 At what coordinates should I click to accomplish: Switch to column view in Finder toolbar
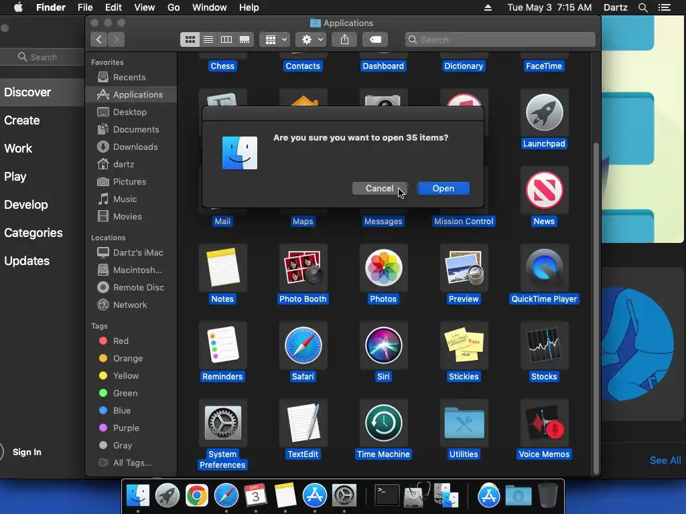pos(226,39)
